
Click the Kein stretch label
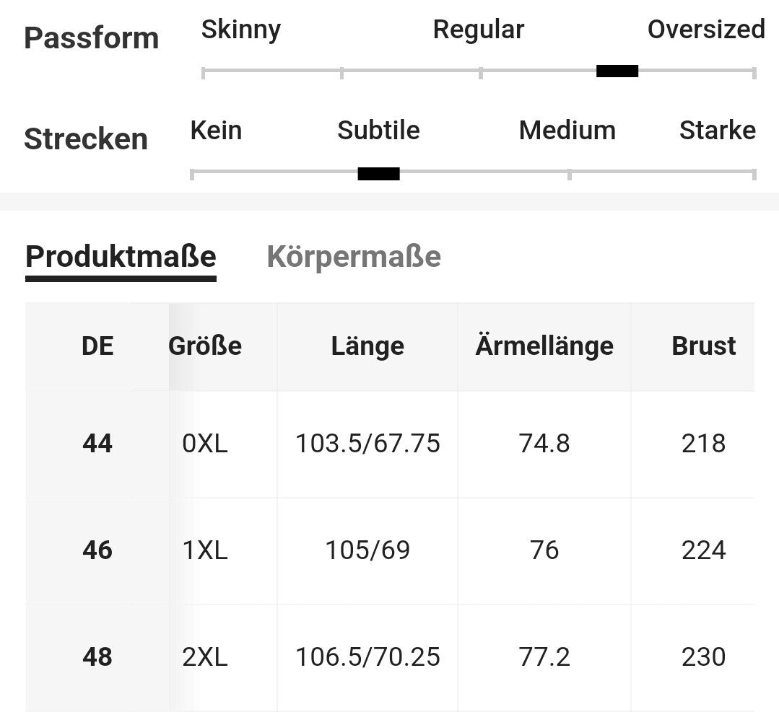pos(216,131)
